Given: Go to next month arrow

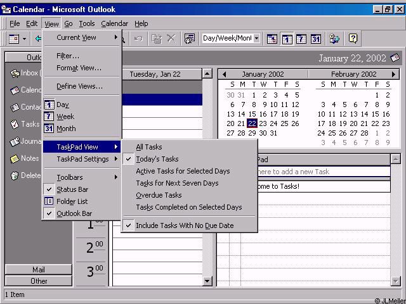Looking at the screenshot, I should pos(393,75).
